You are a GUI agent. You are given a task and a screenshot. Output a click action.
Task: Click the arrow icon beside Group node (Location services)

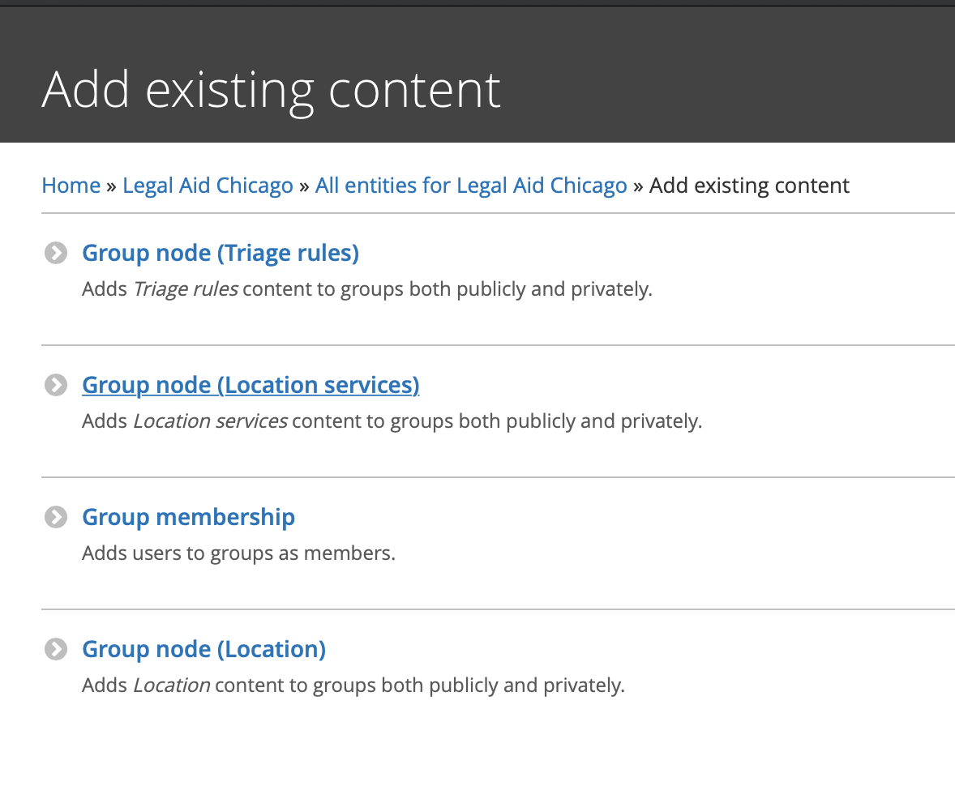[56, 385]
